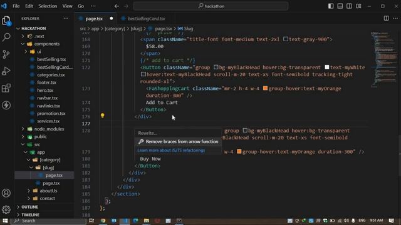The image size is (401, 225).
Task: Open the lightning bolt extension view
Action: coord(6,105)
